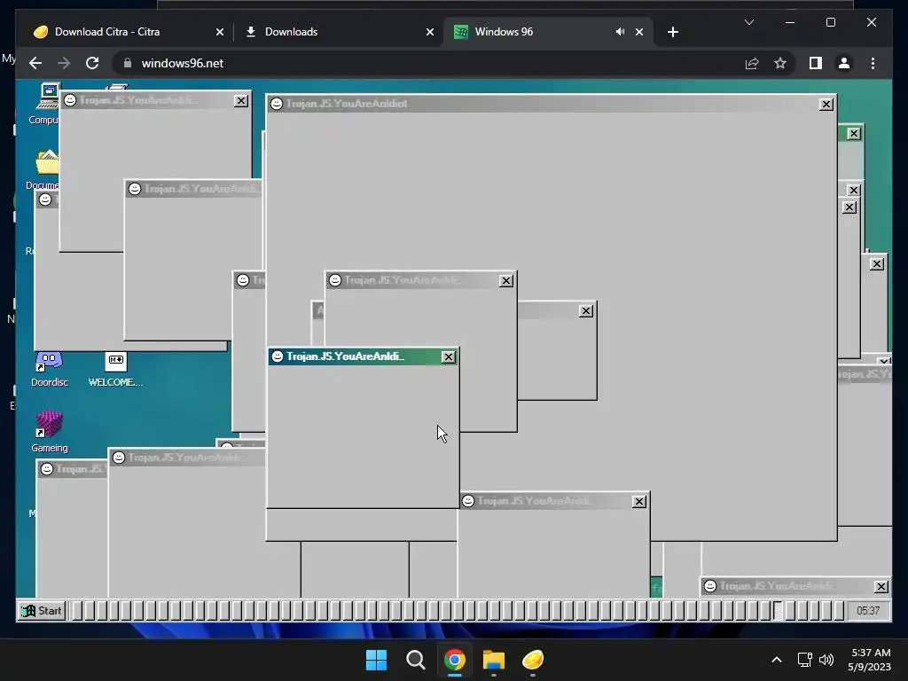Open the Windows 96 Start menu

(x=41, y=610)
